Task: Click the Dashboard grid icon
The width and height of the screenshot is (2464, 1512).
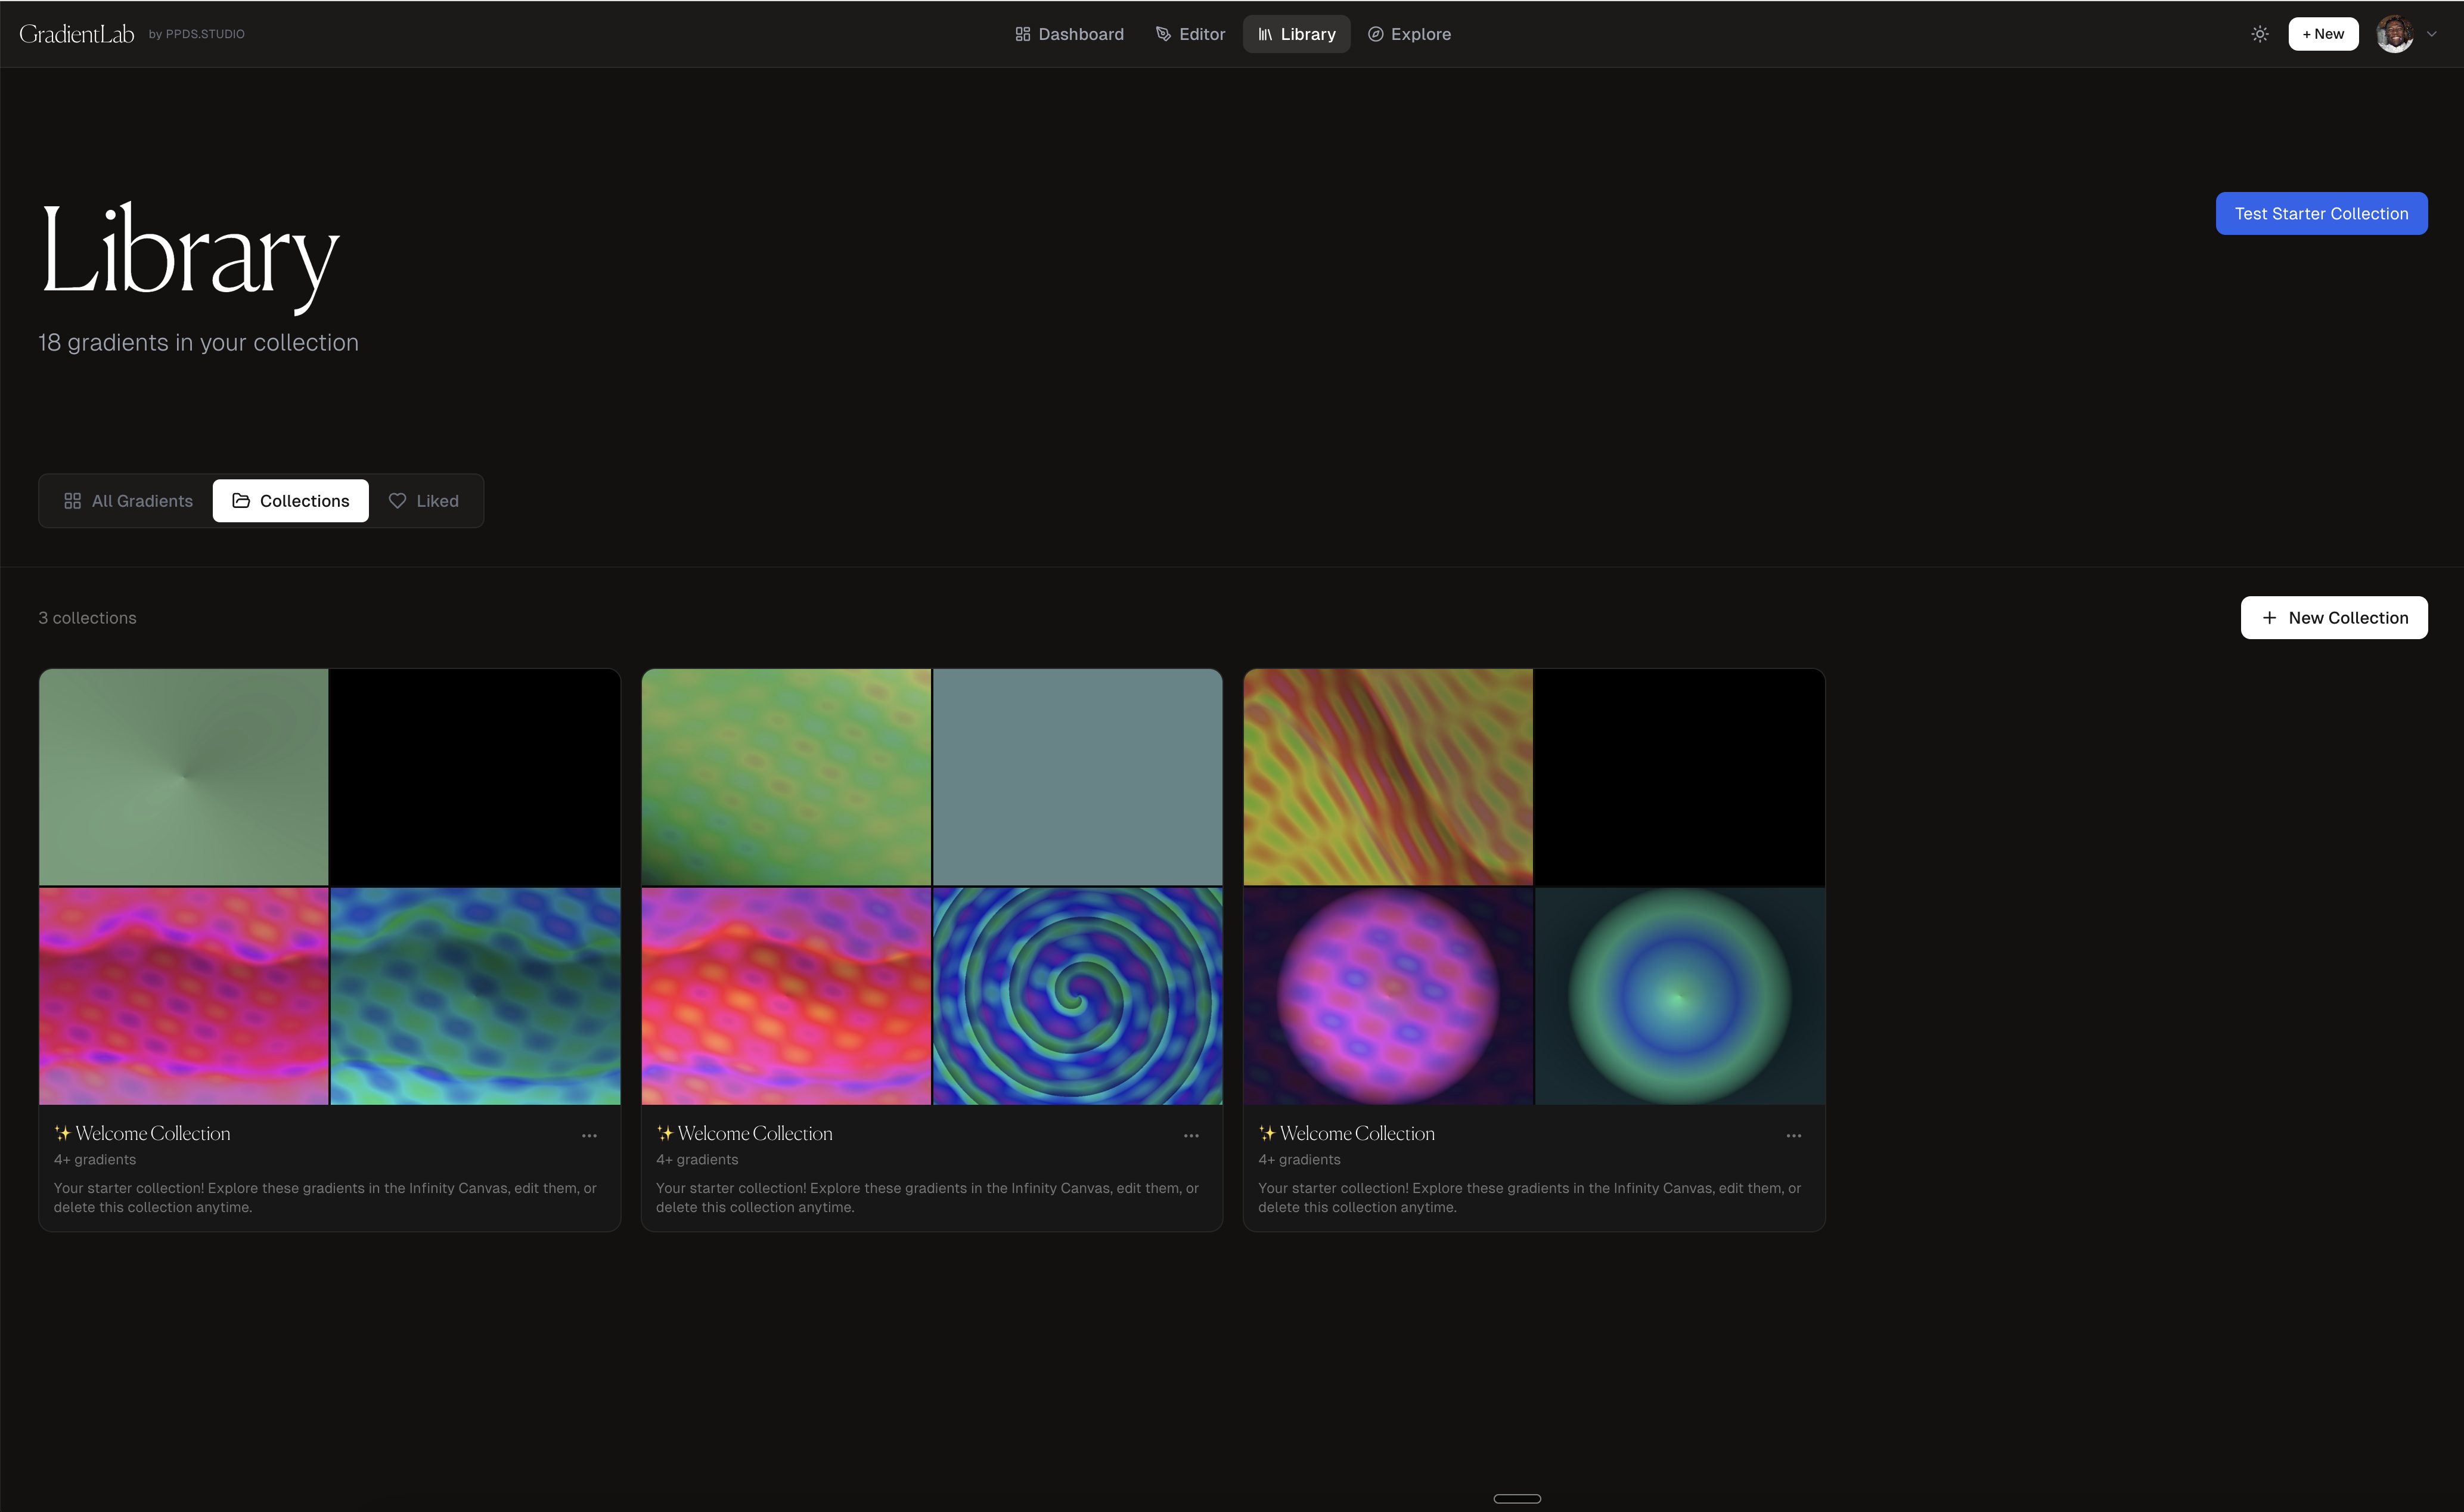Action: 1021,33
